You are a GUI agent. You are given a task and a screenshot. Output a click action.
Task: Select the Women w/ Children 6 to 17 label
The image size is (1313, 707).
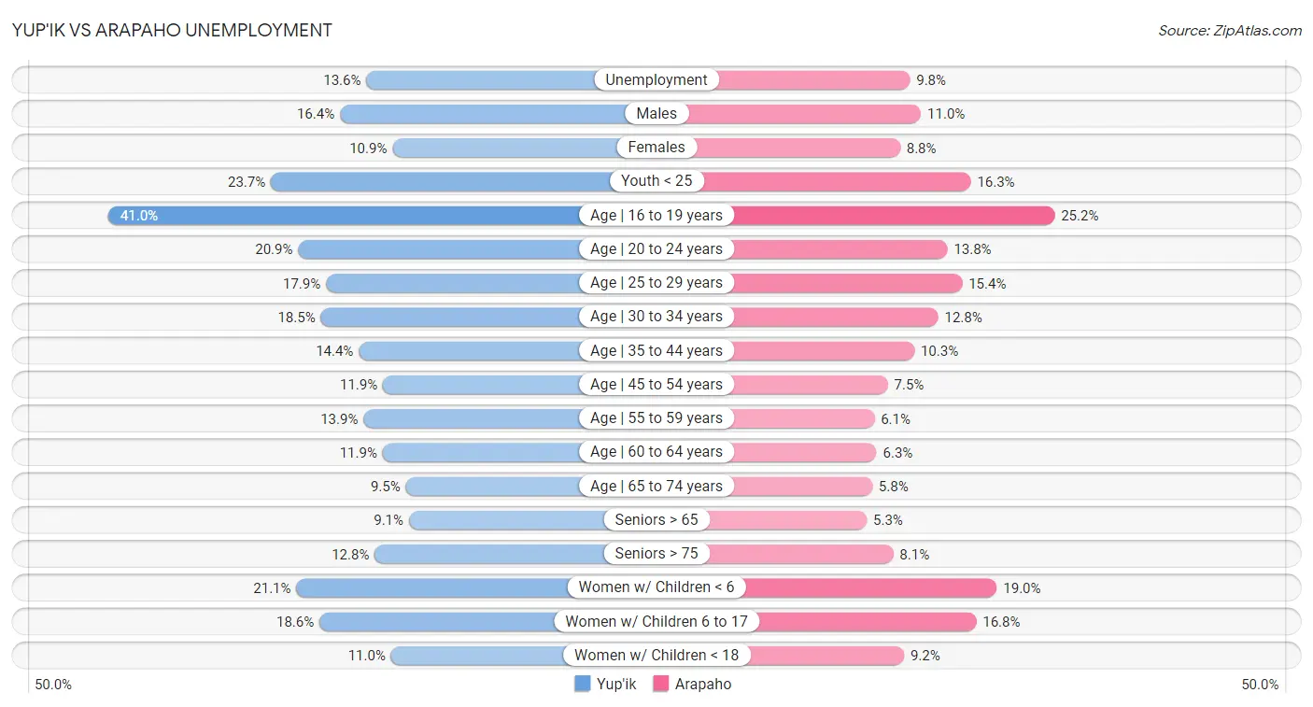pos(656,621)
